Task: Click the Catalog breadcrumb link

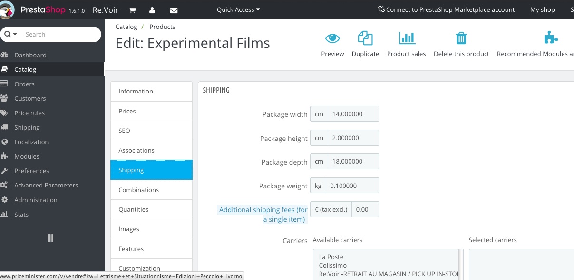Action: [126, 27]
